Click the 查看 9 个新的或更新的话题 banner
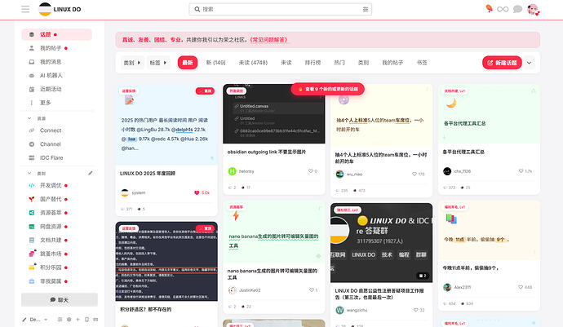563x327 pixels. point(328,89)
